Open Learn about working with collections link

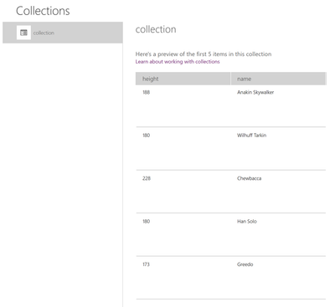point(178,62)
